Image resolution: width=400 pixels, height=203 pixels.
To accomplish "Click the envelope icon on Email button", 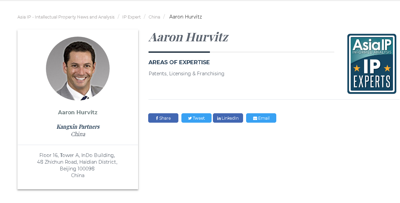I will click(255, 118).
